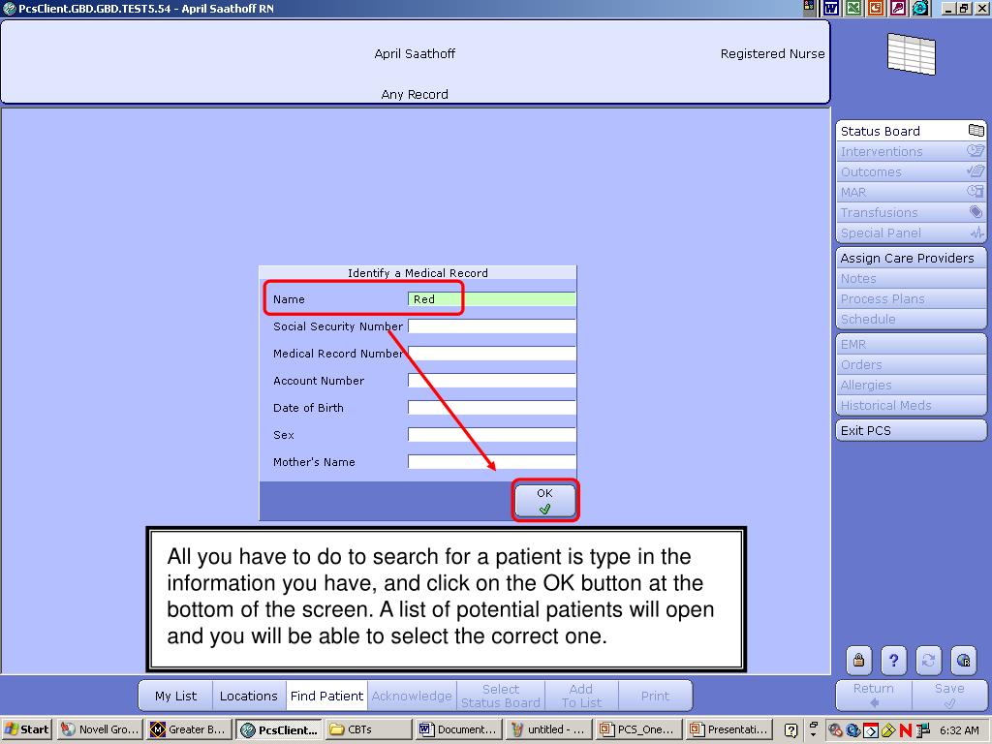Click the Mother's Name field
Image resolution: width=992 pixels, height=744 pixels.
coord(492,462)
